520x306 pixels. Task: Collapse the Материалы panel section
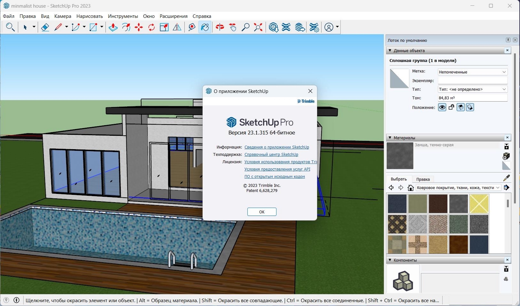390,138
